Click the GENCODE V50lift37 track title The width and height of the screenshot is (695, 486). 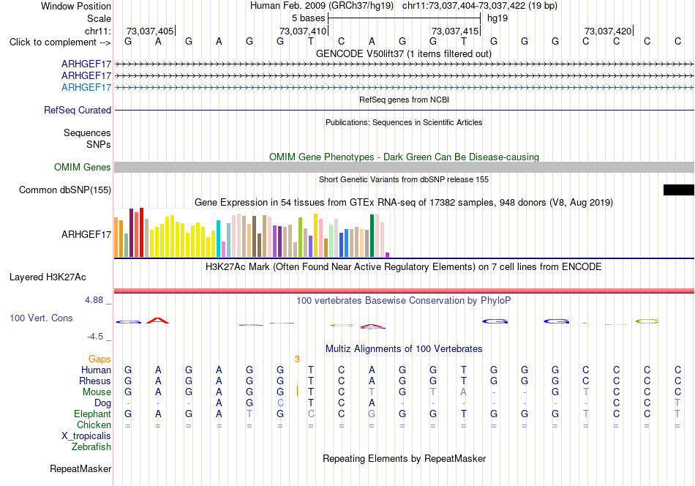[x=404, y=53]
